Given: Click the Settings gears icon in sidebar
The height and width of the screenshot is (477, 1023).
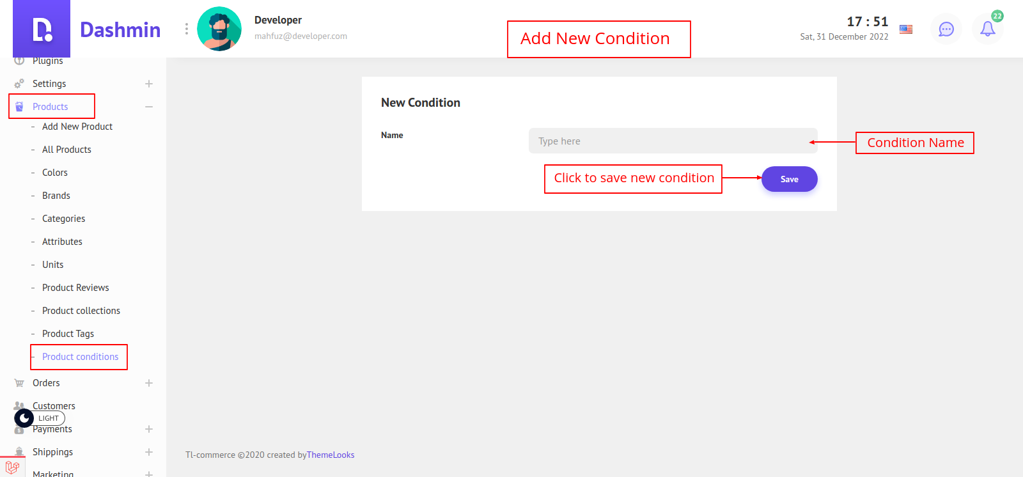Looking at the screenshot, I should point(19,84).
